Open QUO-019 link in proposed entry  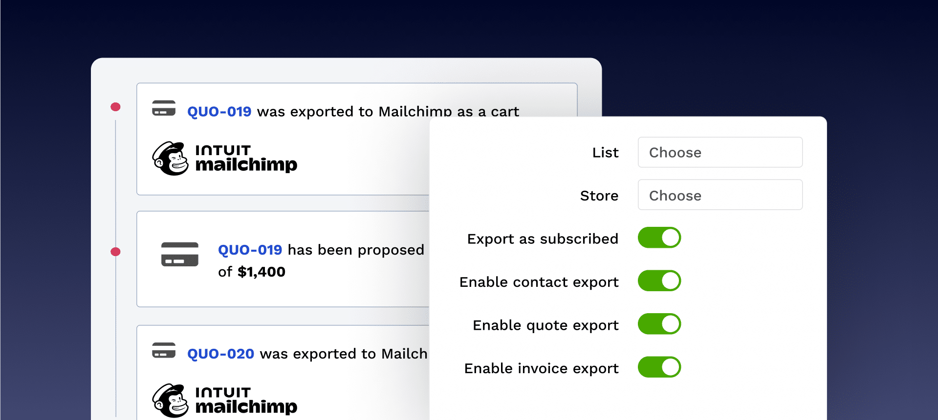[x=250, y=250]
